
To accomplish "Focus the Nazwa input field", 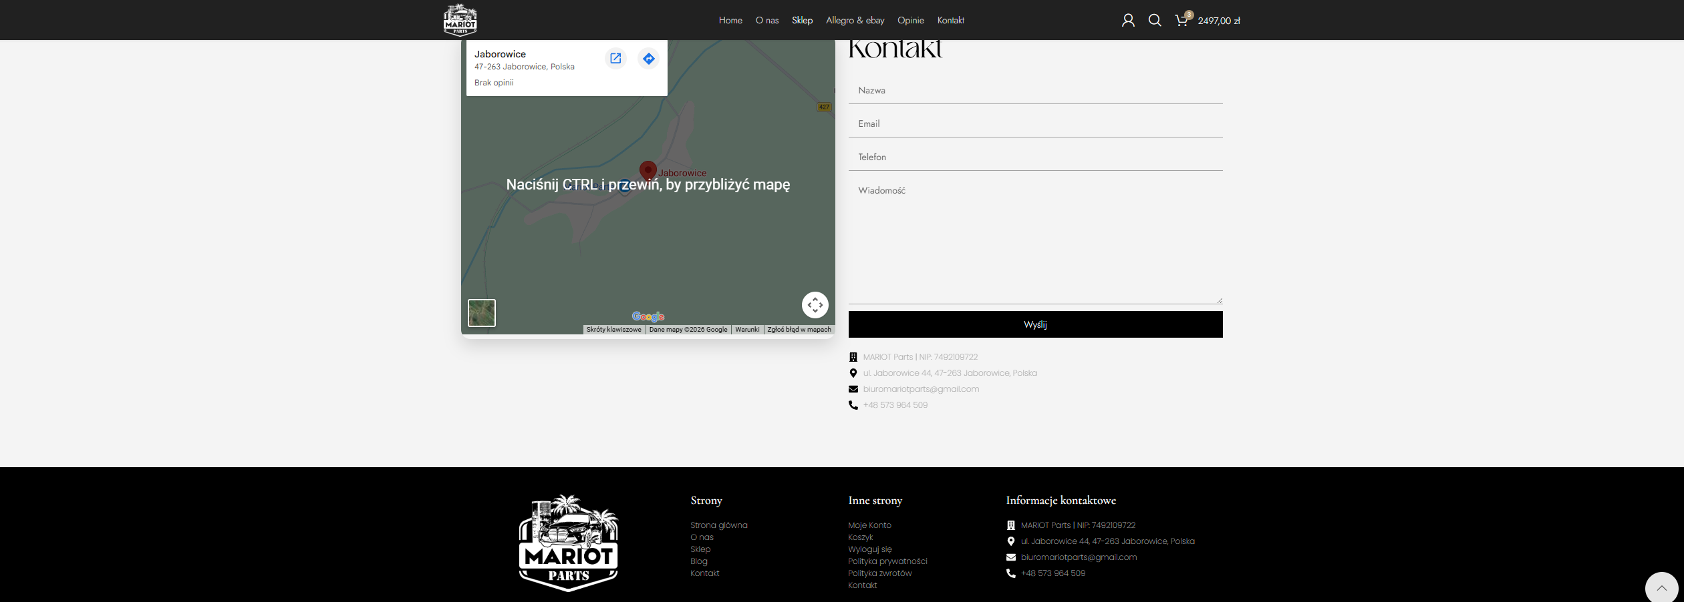I will pyautogui.click(x=1035, y=91).
